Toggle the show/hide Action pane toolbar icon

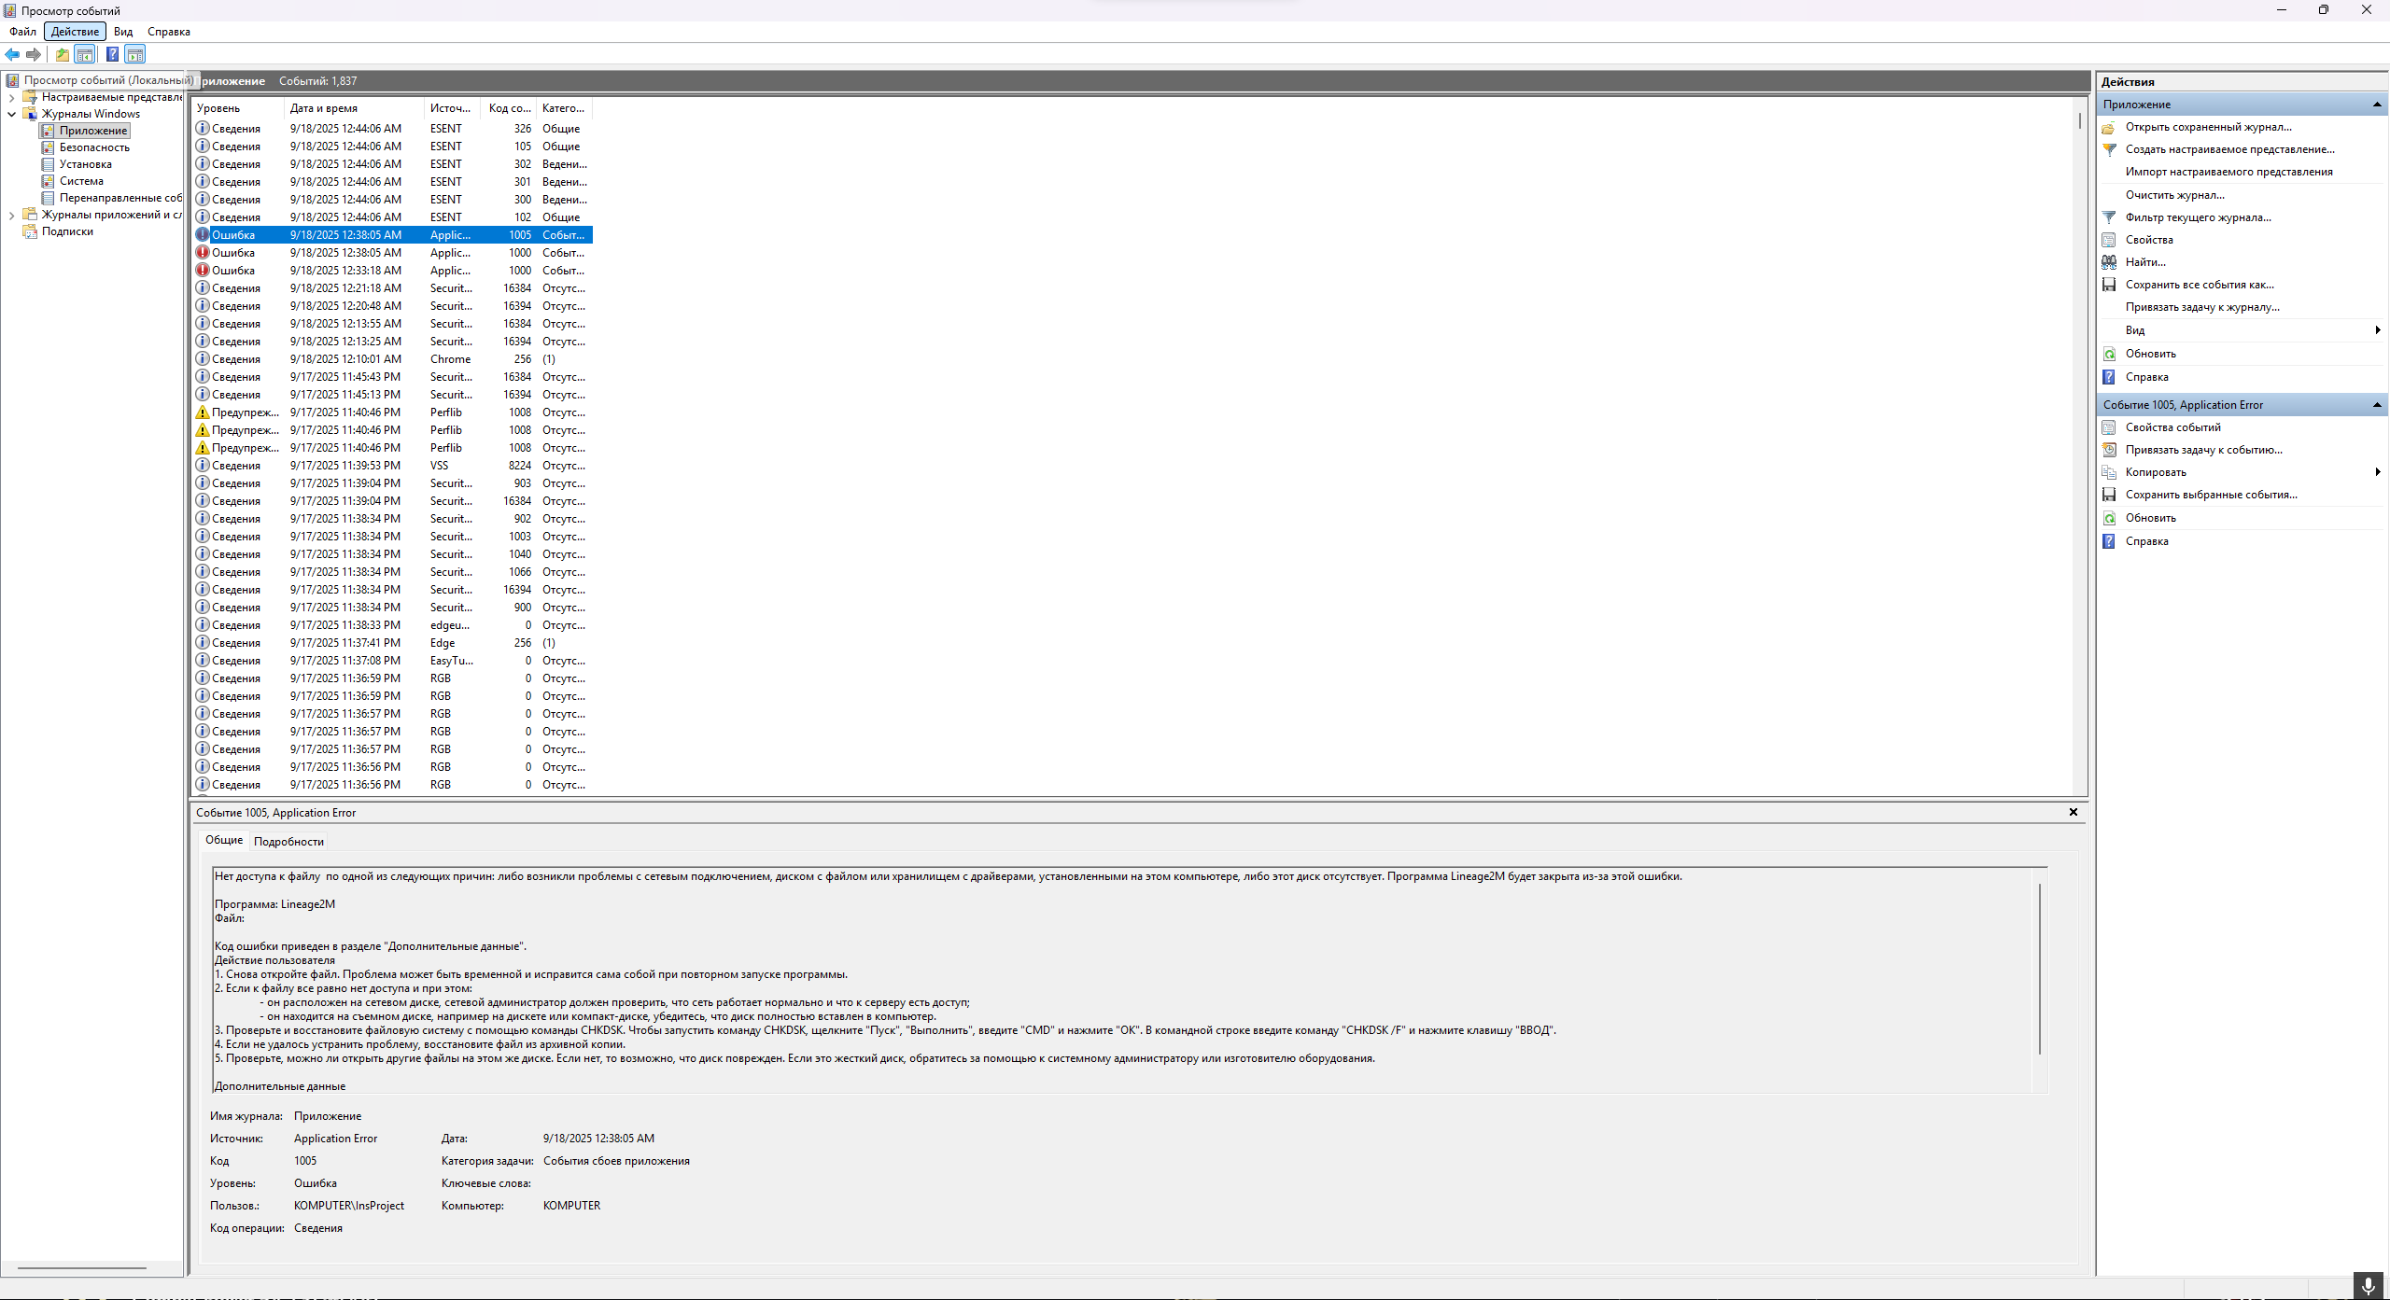click(135, 54)
